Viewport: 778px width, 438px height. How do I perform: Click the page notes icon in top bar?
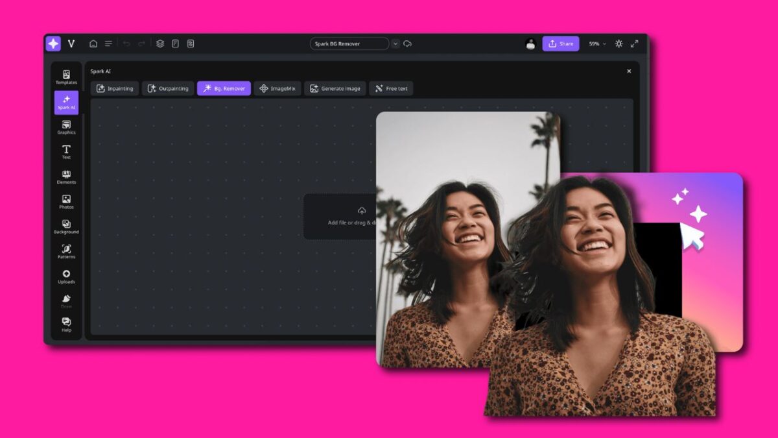pyautogui.click(x=175, y=43)
